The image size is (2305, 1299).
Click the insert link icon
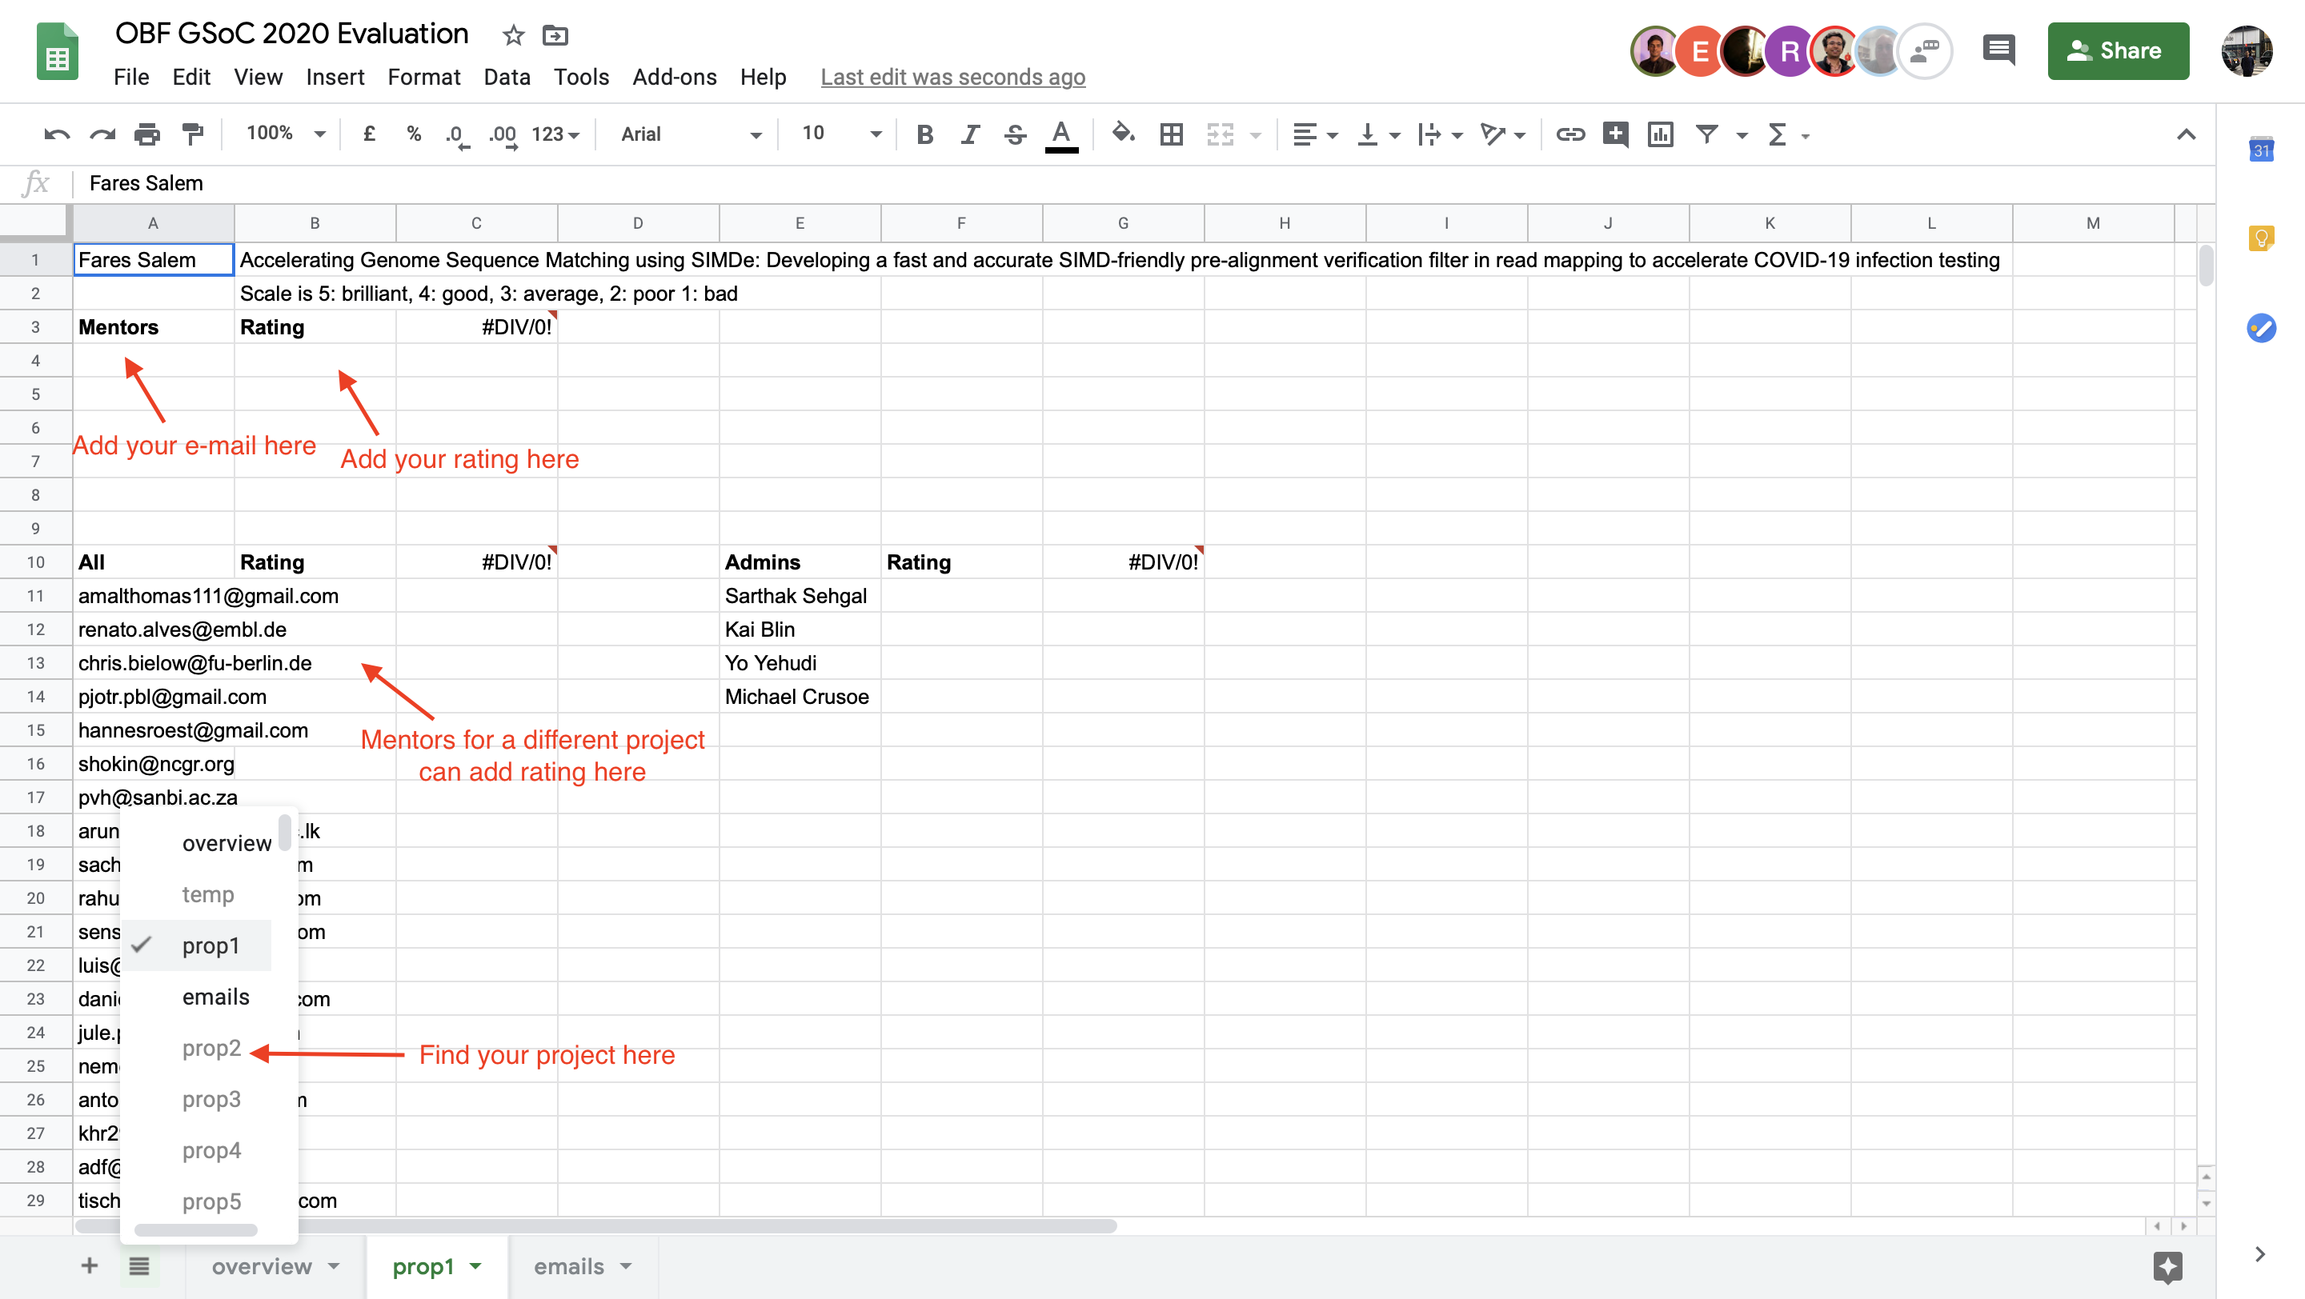pos(1569,134)
